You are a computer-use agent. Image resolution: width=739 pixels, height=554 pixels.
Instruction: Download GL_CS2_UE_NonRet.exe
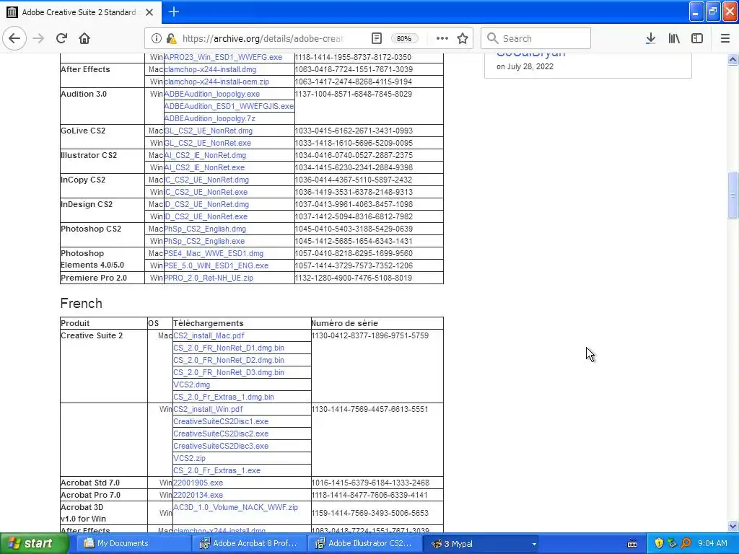208,143
